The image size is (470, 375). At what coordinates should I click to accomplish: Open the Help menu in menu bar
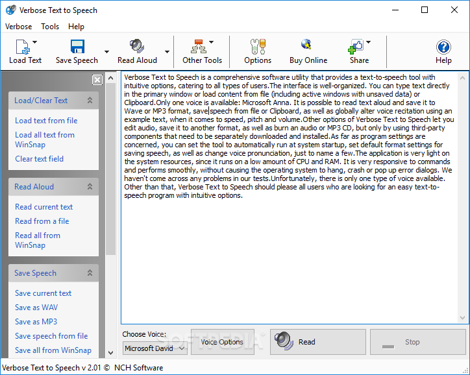pos(76,27)
